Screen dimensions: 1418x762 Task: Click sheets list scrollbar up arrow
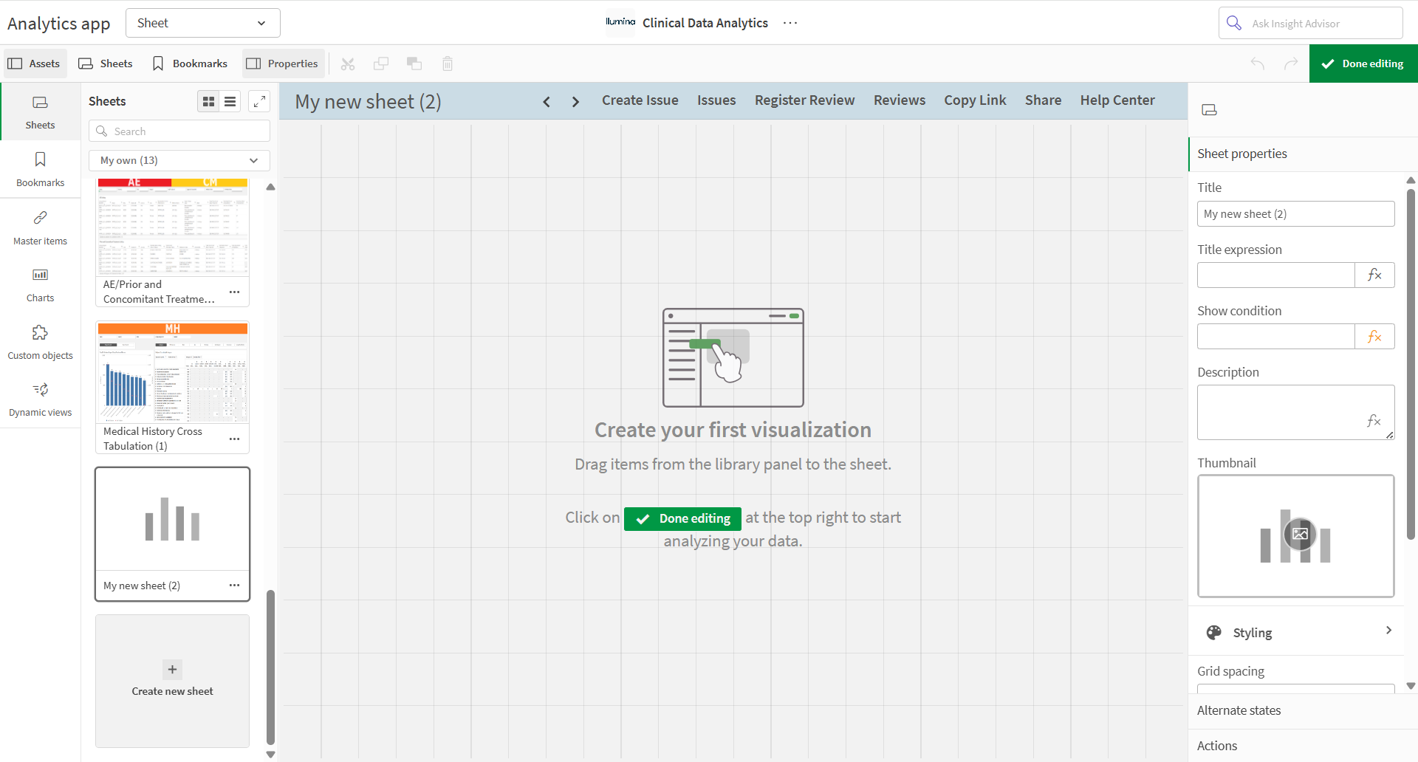coord(270,187)
